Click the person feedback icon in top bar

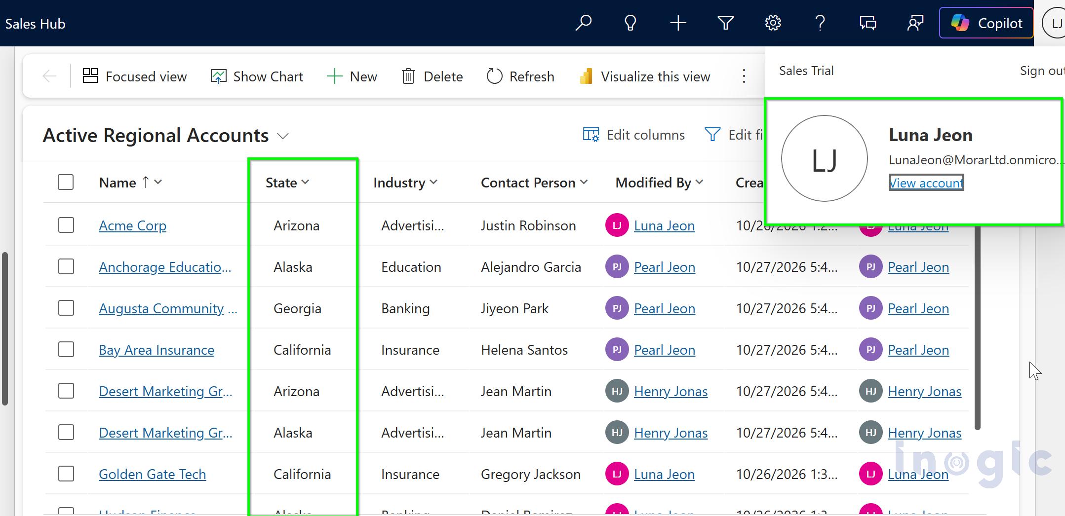coord(915,23)
